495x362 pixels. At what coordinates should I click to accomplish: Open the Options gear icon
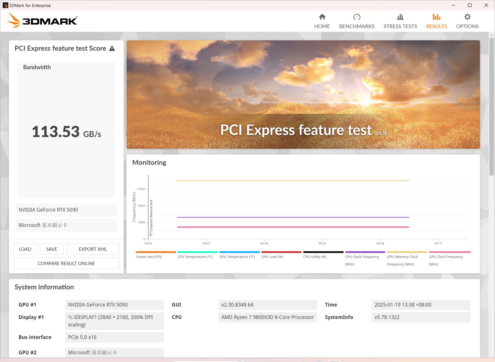[467, 17]
